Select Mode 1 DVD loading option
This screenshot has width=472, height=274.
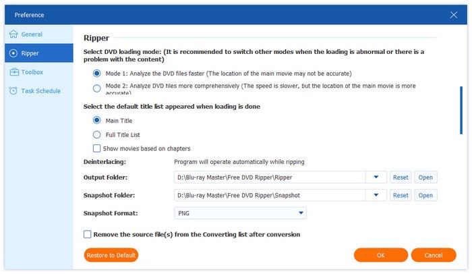[97, 73]
